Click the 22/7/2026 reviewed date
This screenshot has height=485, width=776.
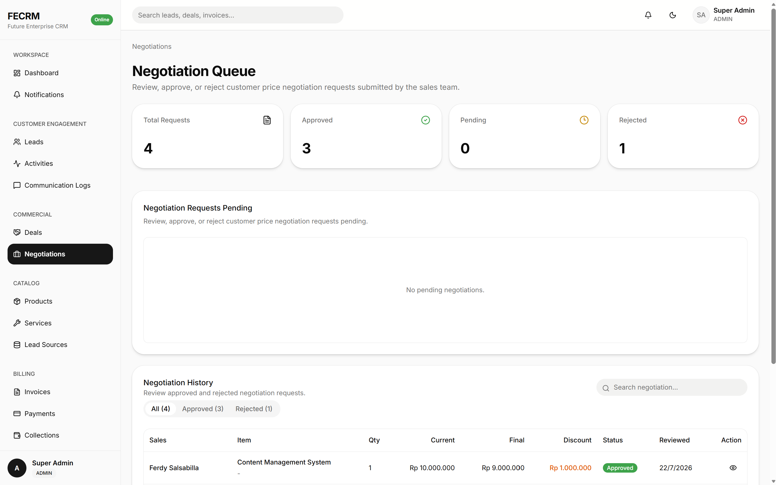676,468
